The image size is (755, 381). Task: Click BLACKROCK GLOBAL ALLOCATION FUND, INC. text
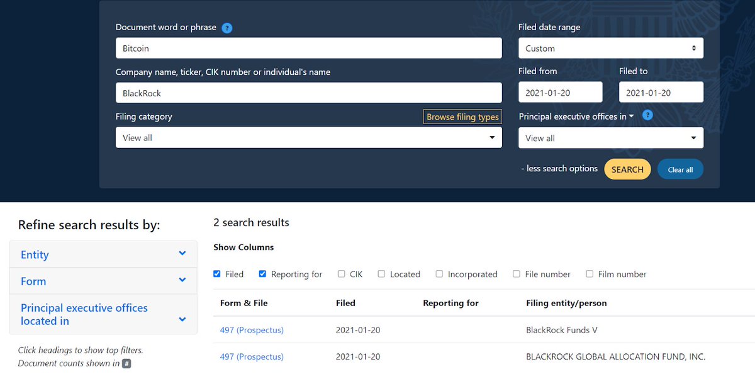tap(615, 356)
